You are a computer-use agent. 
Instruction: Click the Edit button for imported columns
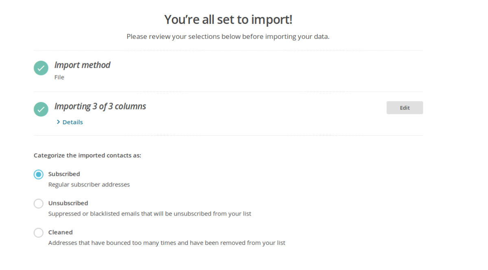pos(405,108)
